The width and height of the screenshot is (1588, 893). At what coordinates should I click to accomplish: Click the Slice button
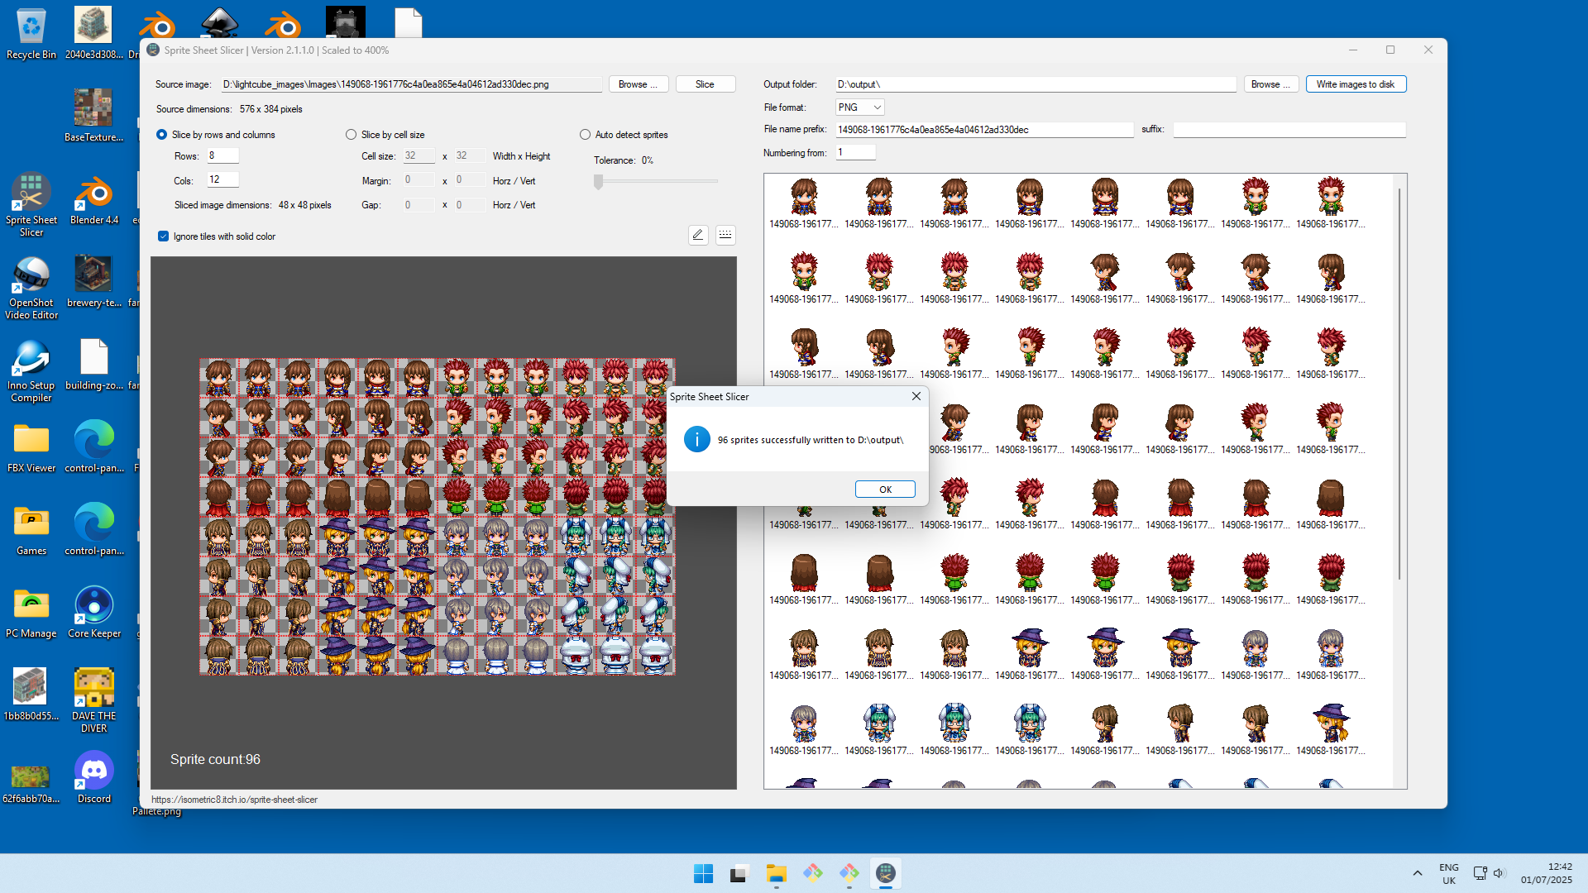pos(706,84)
